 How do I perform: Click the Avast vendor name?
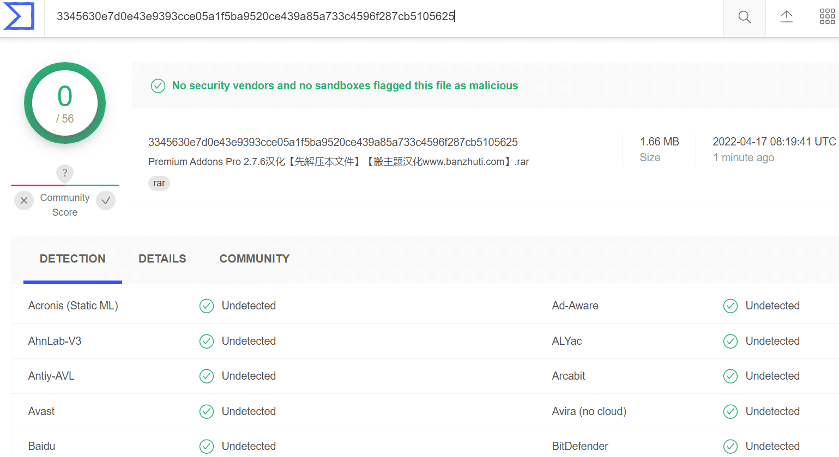(x=41, y=411)
